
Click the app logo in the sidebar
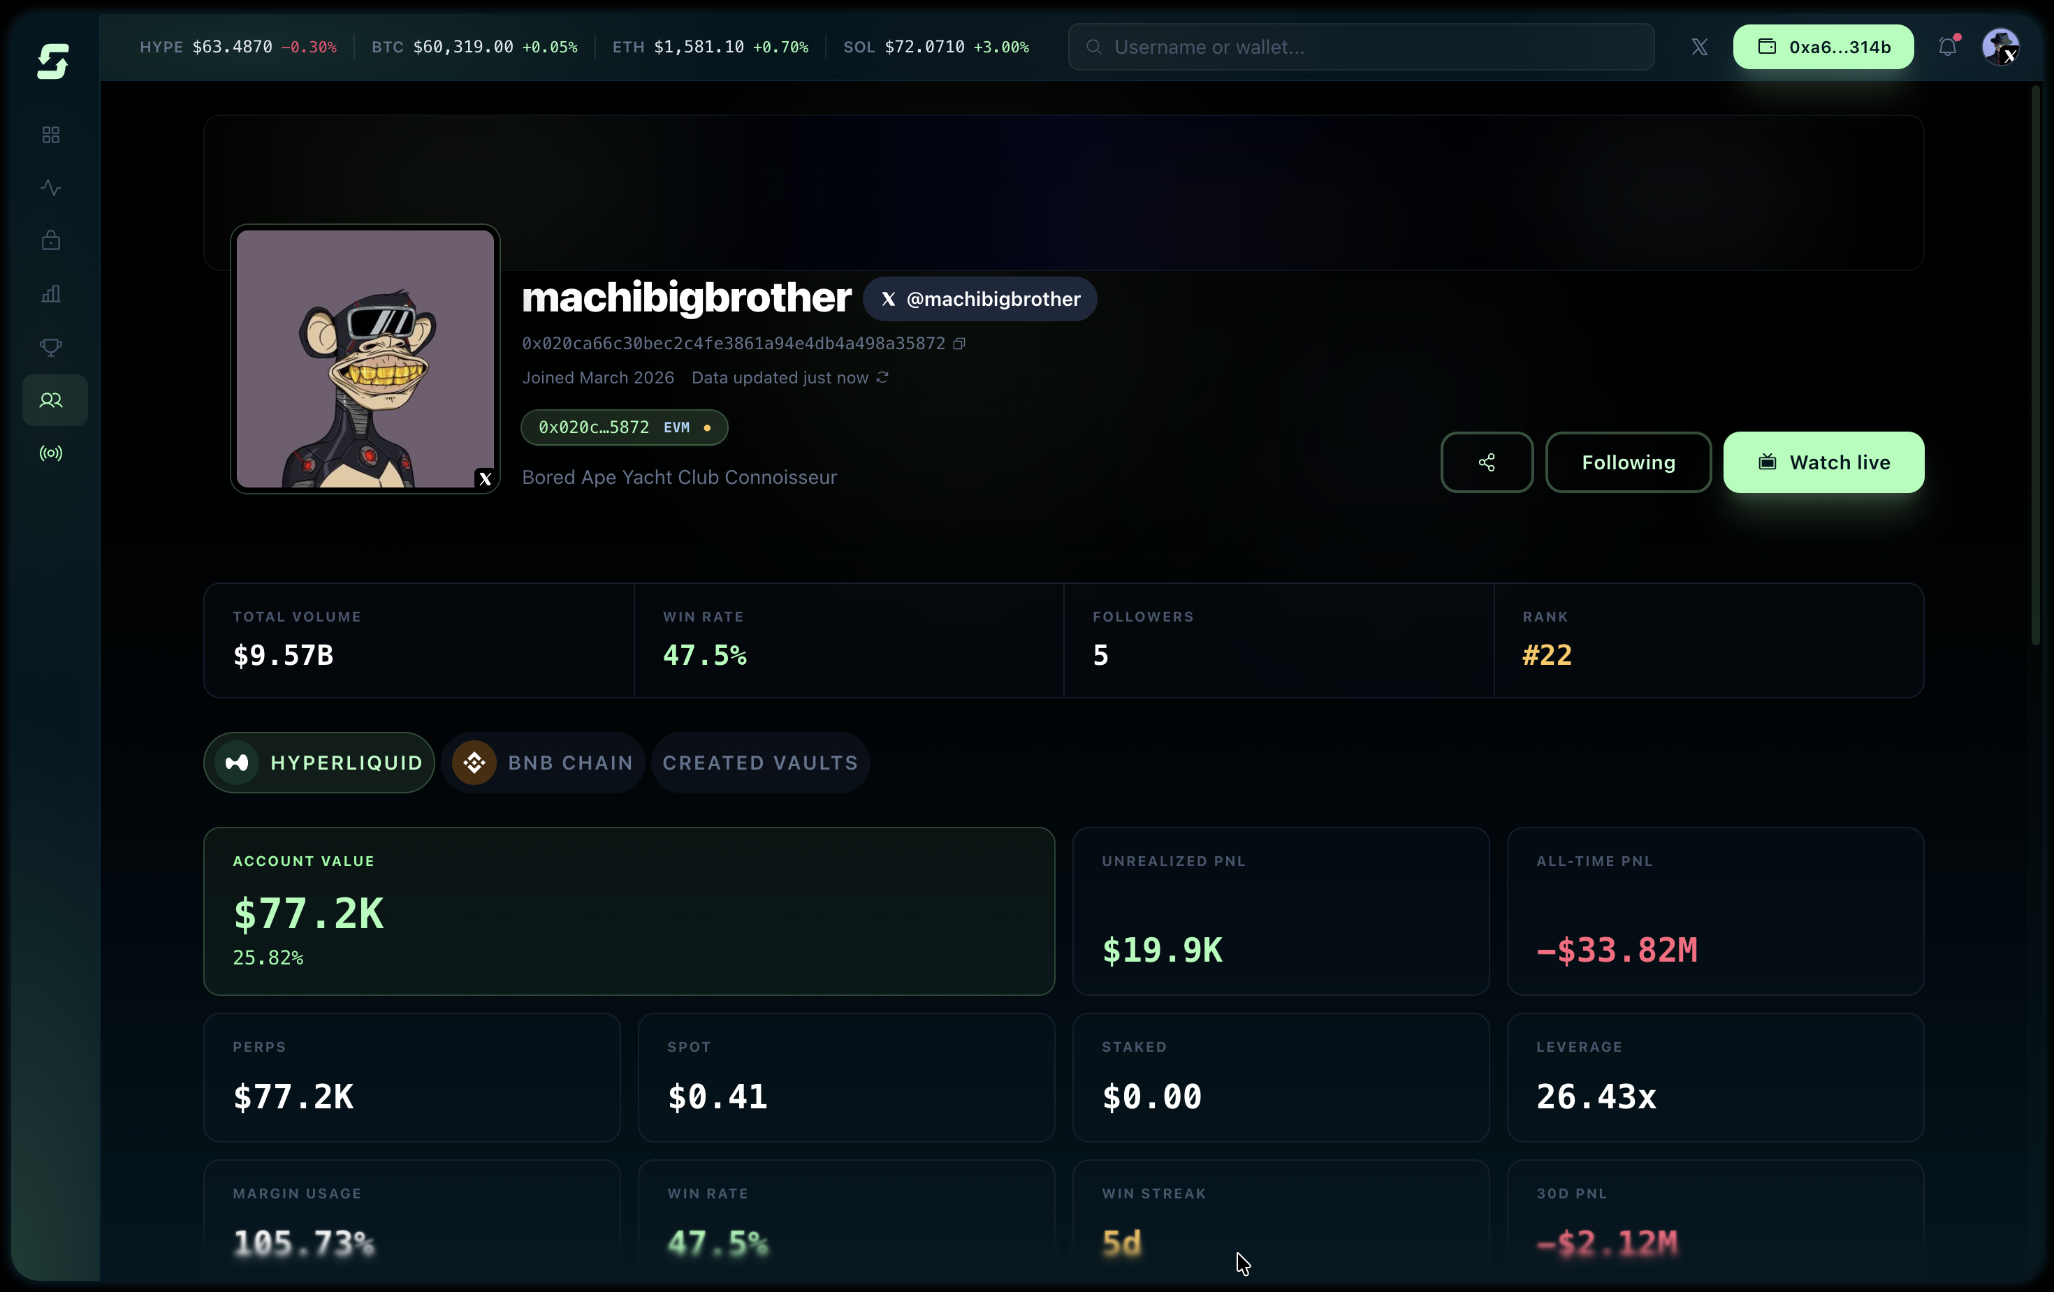click(x=53, y=61)
